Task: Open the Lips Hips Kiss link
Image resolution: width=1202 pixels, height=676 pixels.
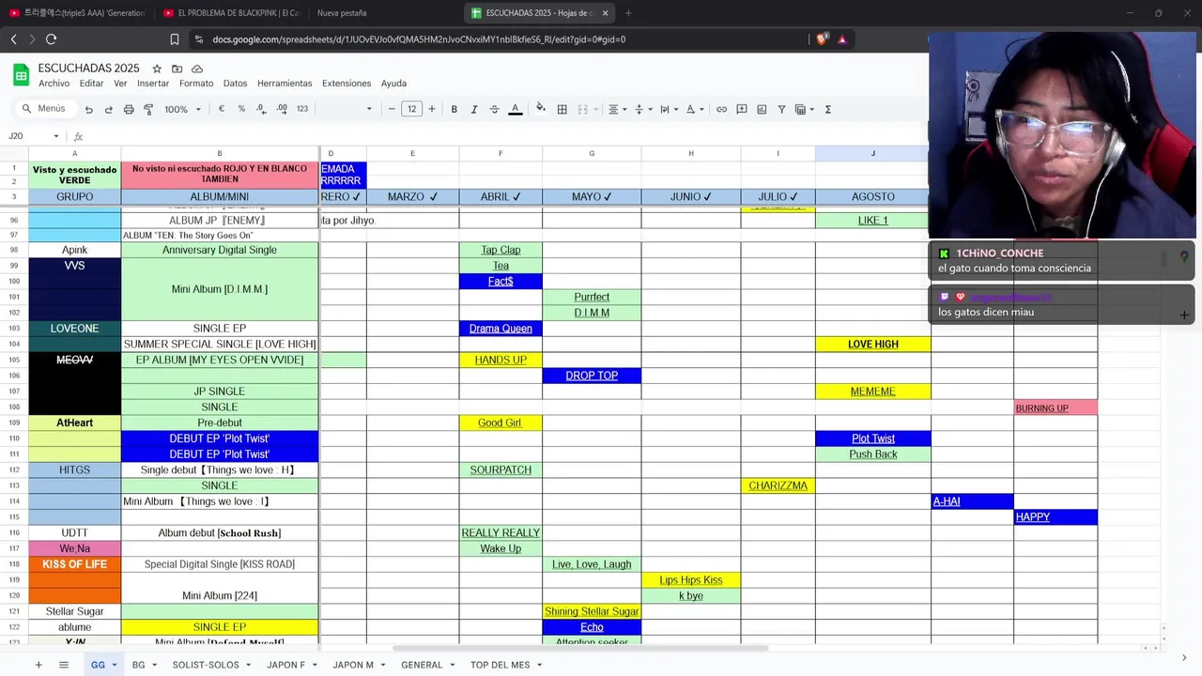Action: point(690,580)
